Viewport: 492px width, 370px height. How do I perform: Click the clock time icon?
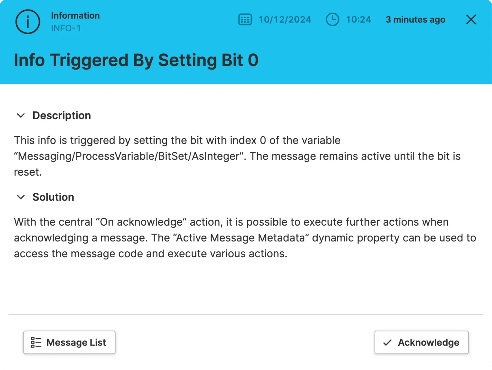click(332, 20)
